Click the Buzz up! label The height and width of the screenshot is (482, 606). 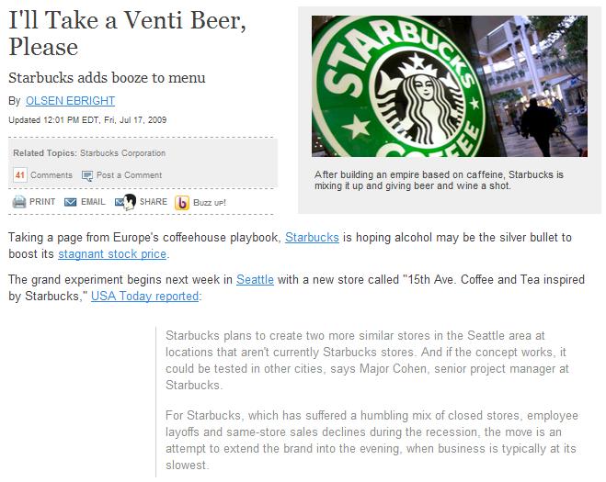[210, 203]
